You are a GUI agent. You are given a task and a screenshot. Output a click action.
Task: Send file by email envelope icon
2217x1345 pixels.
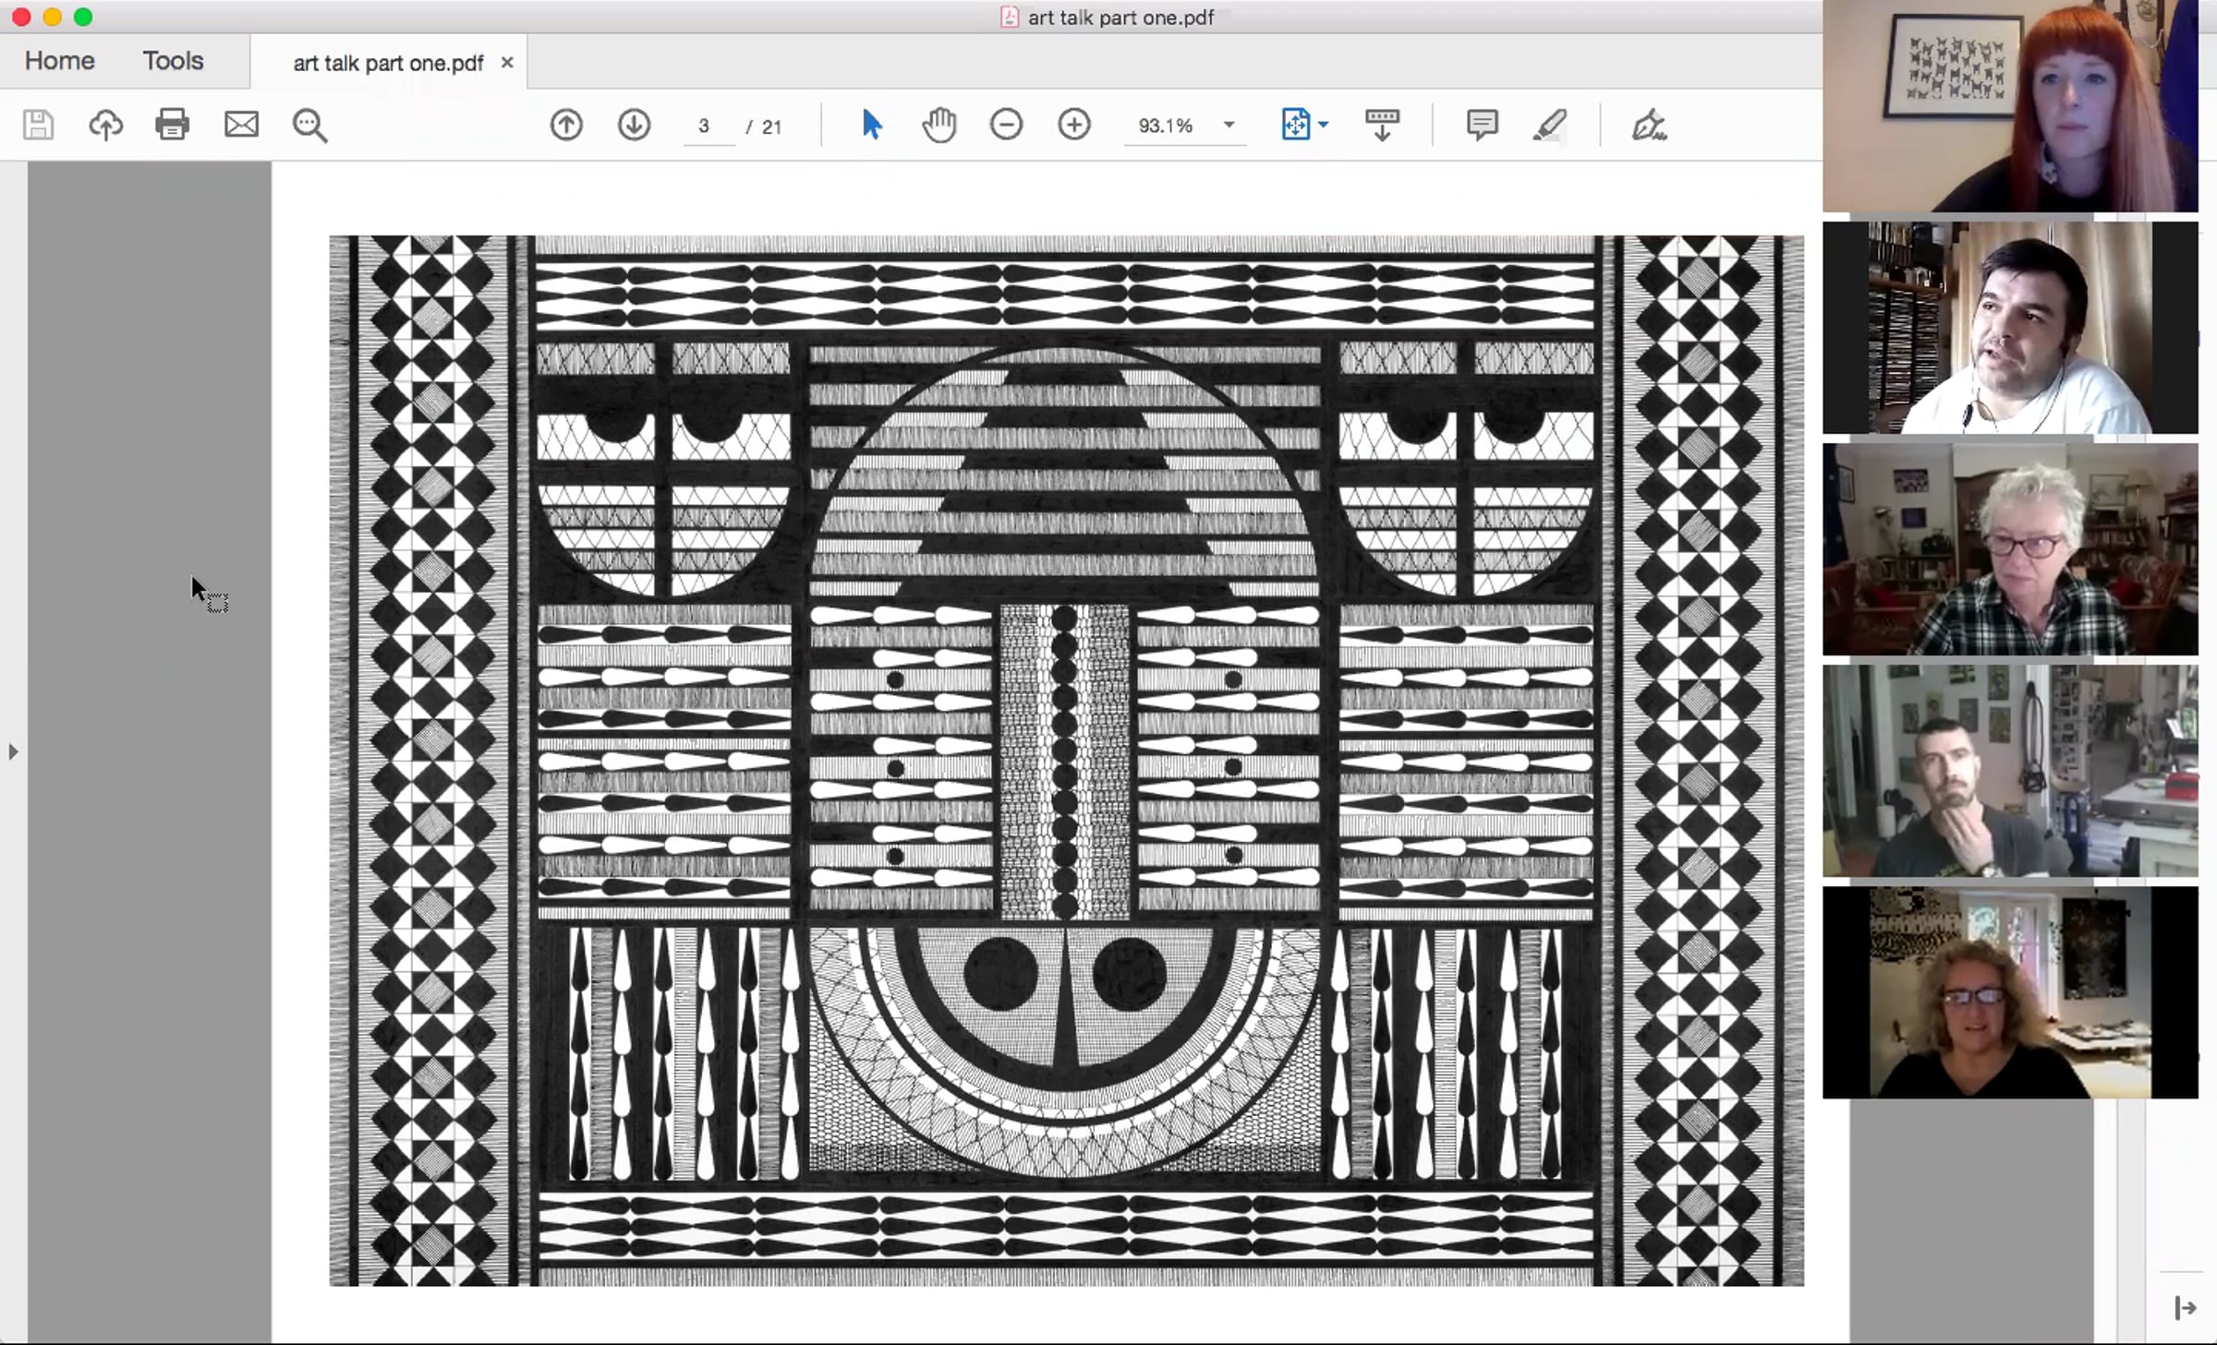[x=241, y=125]
